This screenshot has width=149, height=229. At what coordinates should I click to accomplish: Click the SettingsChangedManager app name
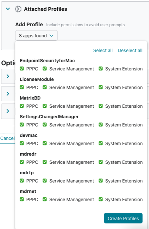click(49, 117)
